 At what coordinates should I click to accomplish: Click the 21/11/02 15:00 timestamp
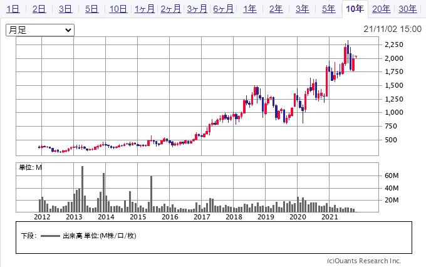pos(392,29)
